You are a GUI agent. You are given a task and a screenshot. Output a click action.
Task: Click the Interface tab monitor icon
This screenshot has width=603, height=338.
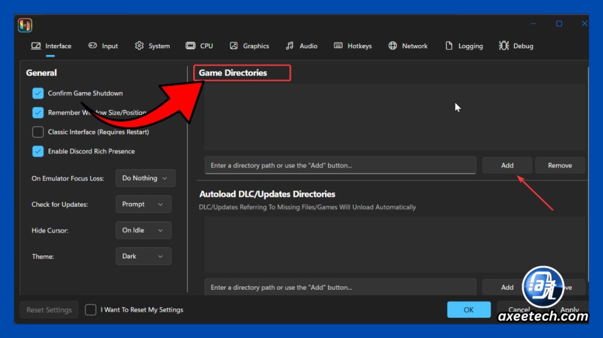tap(36, 46)
